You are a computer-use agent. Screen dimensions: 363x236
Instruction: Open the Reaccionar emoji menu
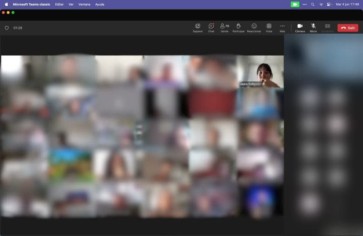254,28
